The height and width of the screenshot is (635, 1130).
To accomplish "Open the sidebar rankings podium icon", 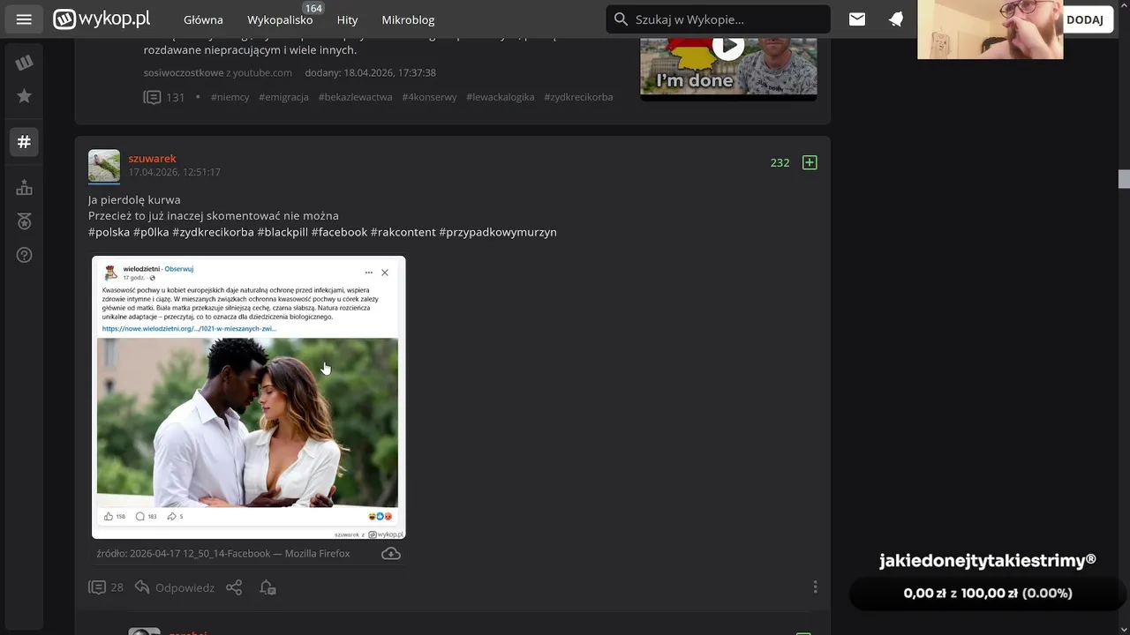I will [x=24, y=188].
